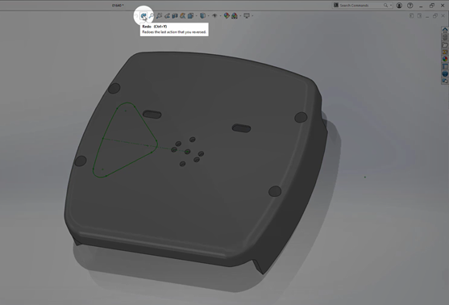Expand the View Settings dropdown arrow
The image size is (449, 305).
tap(252, 16)
